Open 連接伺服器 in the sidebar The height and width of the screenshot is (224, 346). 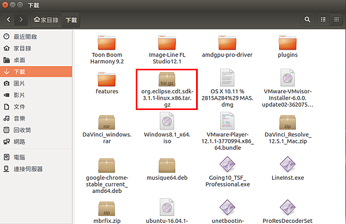click(36, 169)
